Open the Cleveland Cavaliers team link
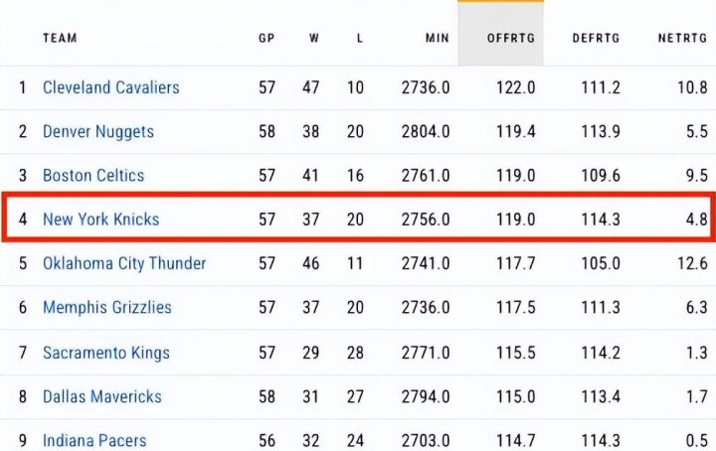The image size is (716, 451). [x=110, y=87]
